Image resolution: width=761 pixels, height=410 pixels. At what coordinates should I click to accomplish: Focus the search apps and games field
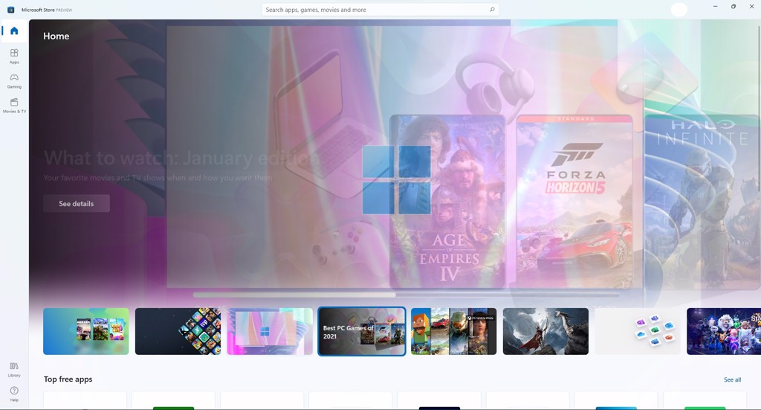(380, 10)
